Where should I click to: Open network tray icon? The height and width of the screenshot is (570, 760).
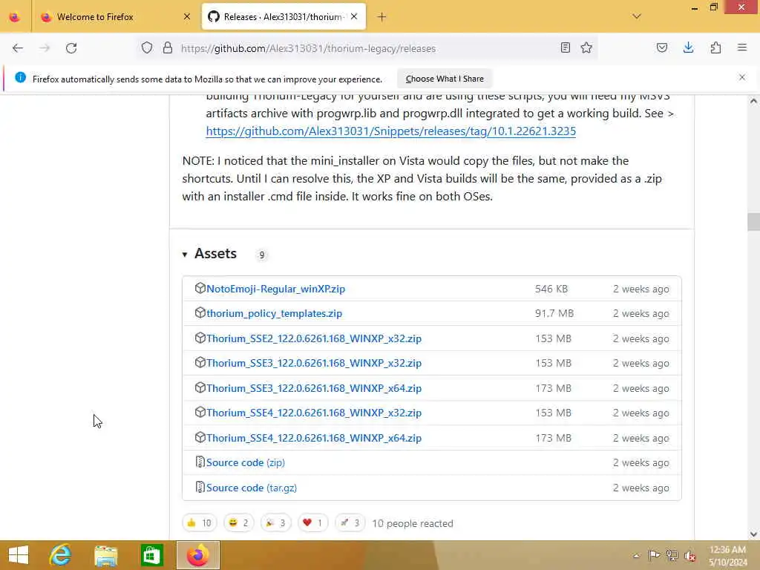tap(672, 555)
